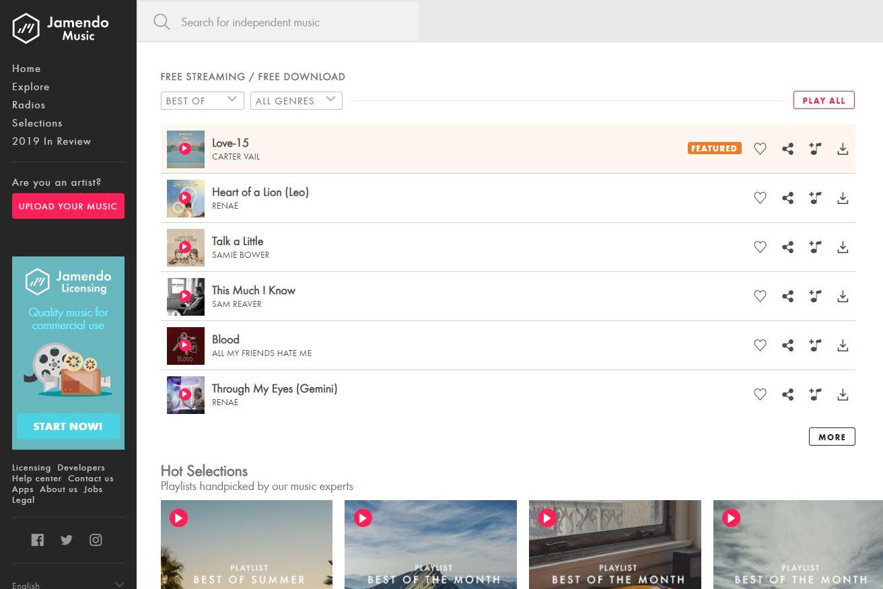Like the track Love-15
Viewport: 883px width, 589px height.
[760, 149]
